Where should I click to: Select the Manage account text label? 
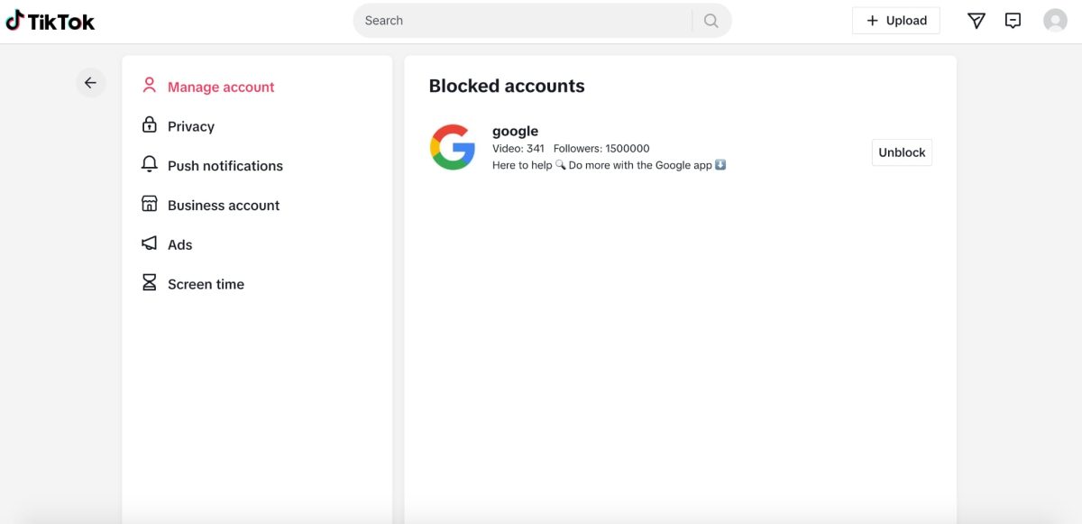tap(221, 87)
